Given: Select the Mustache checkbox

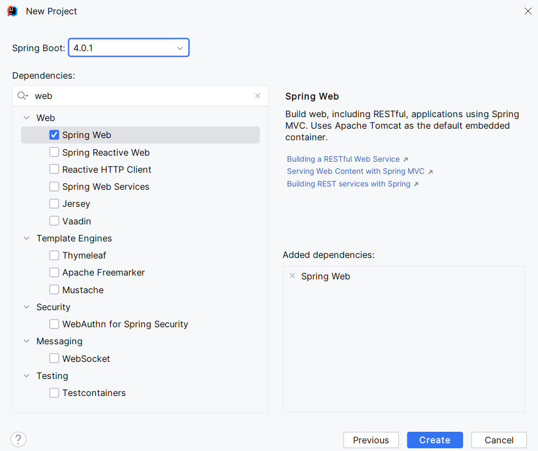Looking at the screenshot, I should coord(54,290).
